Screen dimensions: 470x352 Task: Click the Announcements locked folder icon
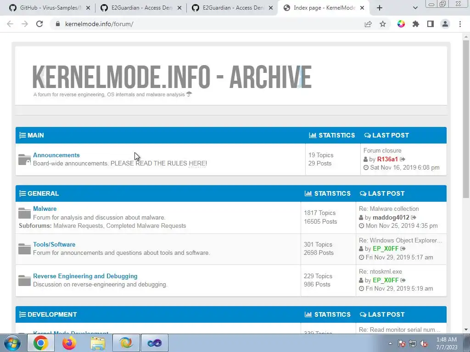[24, 159]
